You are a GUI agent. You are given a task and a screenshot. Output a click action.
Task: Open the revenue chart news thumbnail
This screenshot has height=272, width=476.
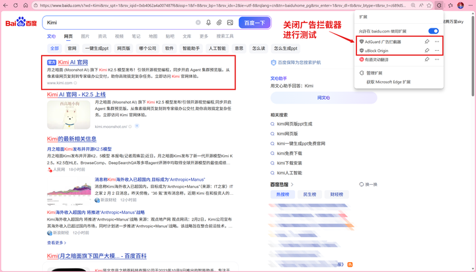pos(69,190)
